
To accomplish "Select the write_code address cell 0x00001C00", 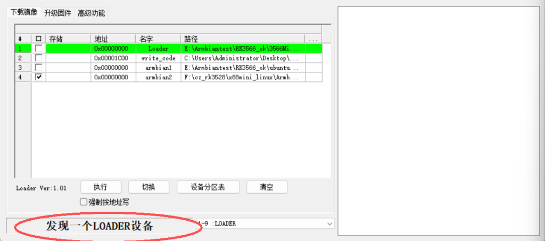I will tap(112, 58).
